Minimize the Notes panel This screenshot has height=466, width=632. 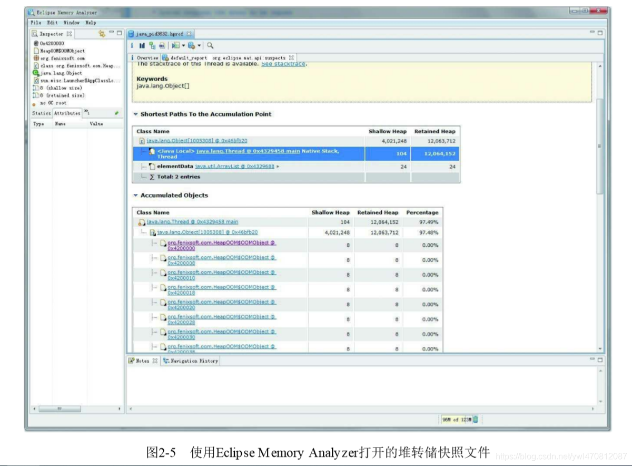click(592, 360)
